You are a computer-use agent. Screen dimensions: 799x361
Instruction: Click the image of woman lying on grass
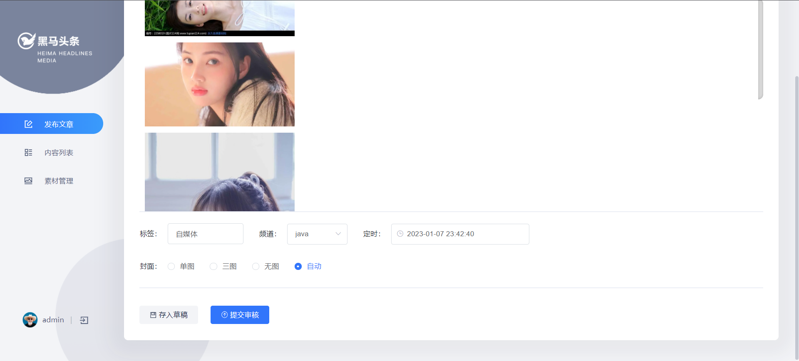point(220,18)
